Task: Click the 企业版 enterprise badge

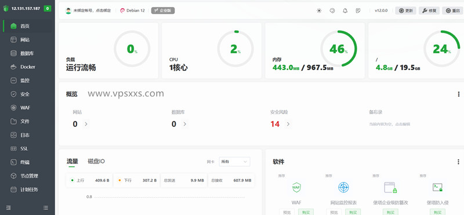Action: pos(163,10)
